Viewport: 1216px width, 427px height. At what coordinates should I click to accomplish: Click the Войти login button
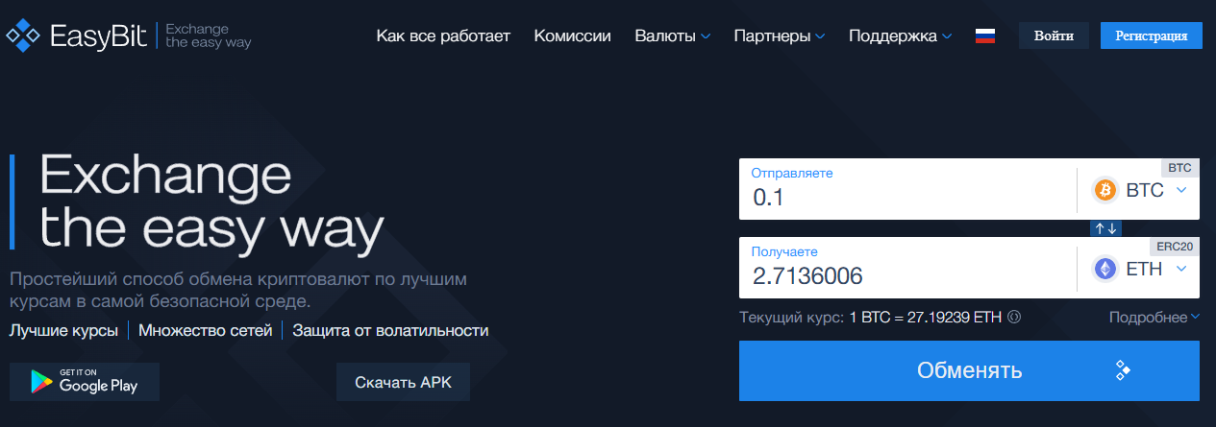1054,36
